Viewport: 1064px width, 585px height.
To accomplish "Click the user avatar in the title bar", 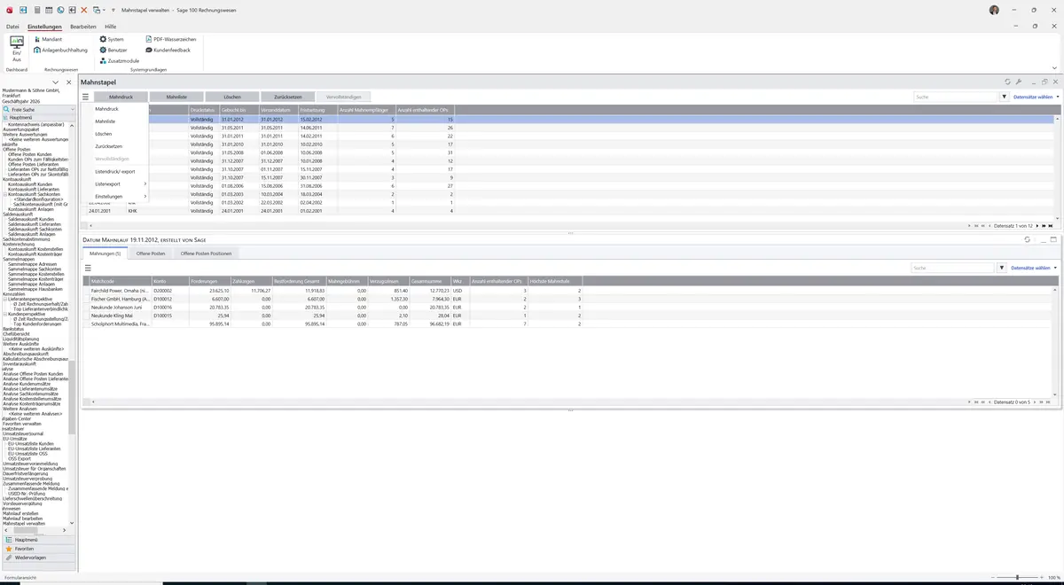I will 994,10.
